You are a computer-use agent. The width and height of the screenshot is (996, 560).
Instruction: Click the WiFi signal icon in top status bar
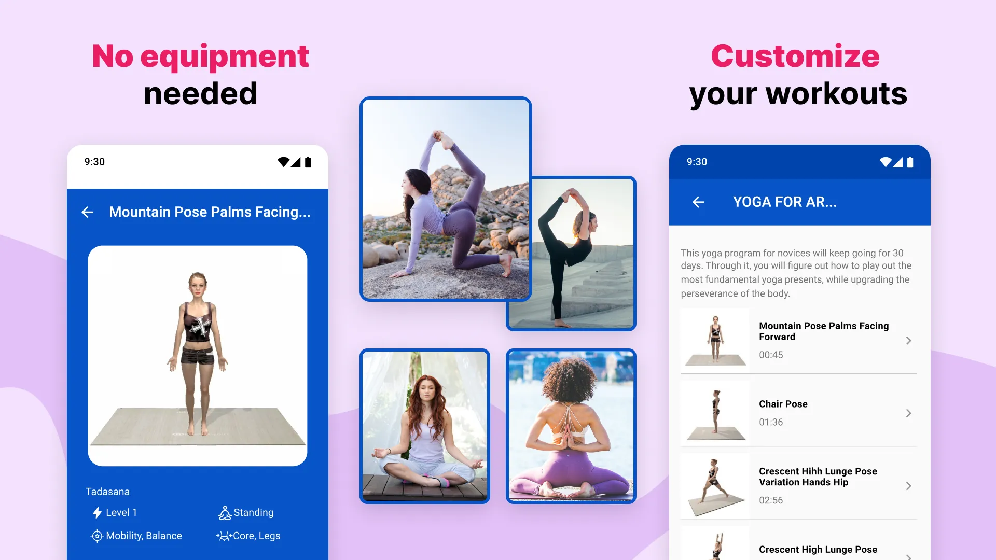click(284, 161)
